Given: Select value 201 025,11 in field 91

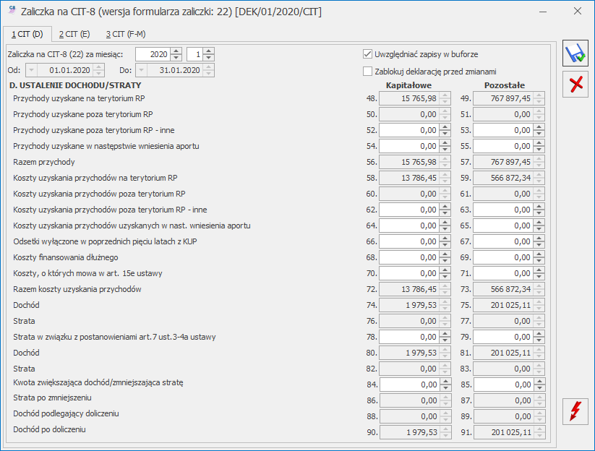Looking at the screenshot, I should point(511,432).
